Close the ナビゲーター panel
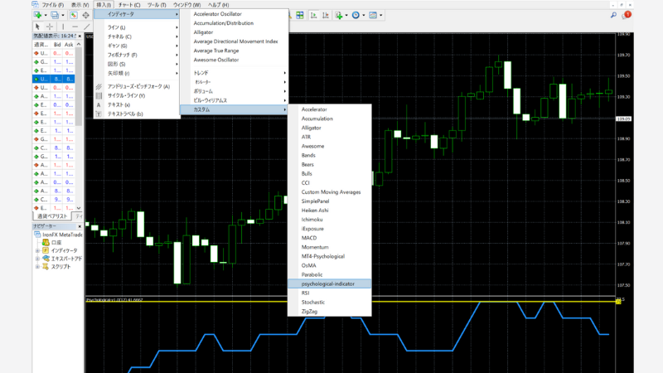Viewport: 663px width, 373px height. pos(80,226)
